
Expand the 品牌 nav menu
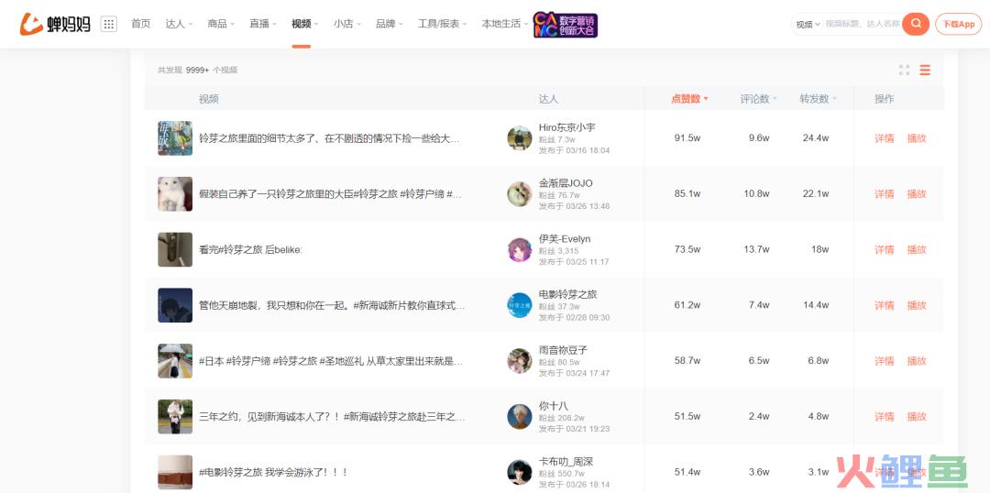point(389,24)
